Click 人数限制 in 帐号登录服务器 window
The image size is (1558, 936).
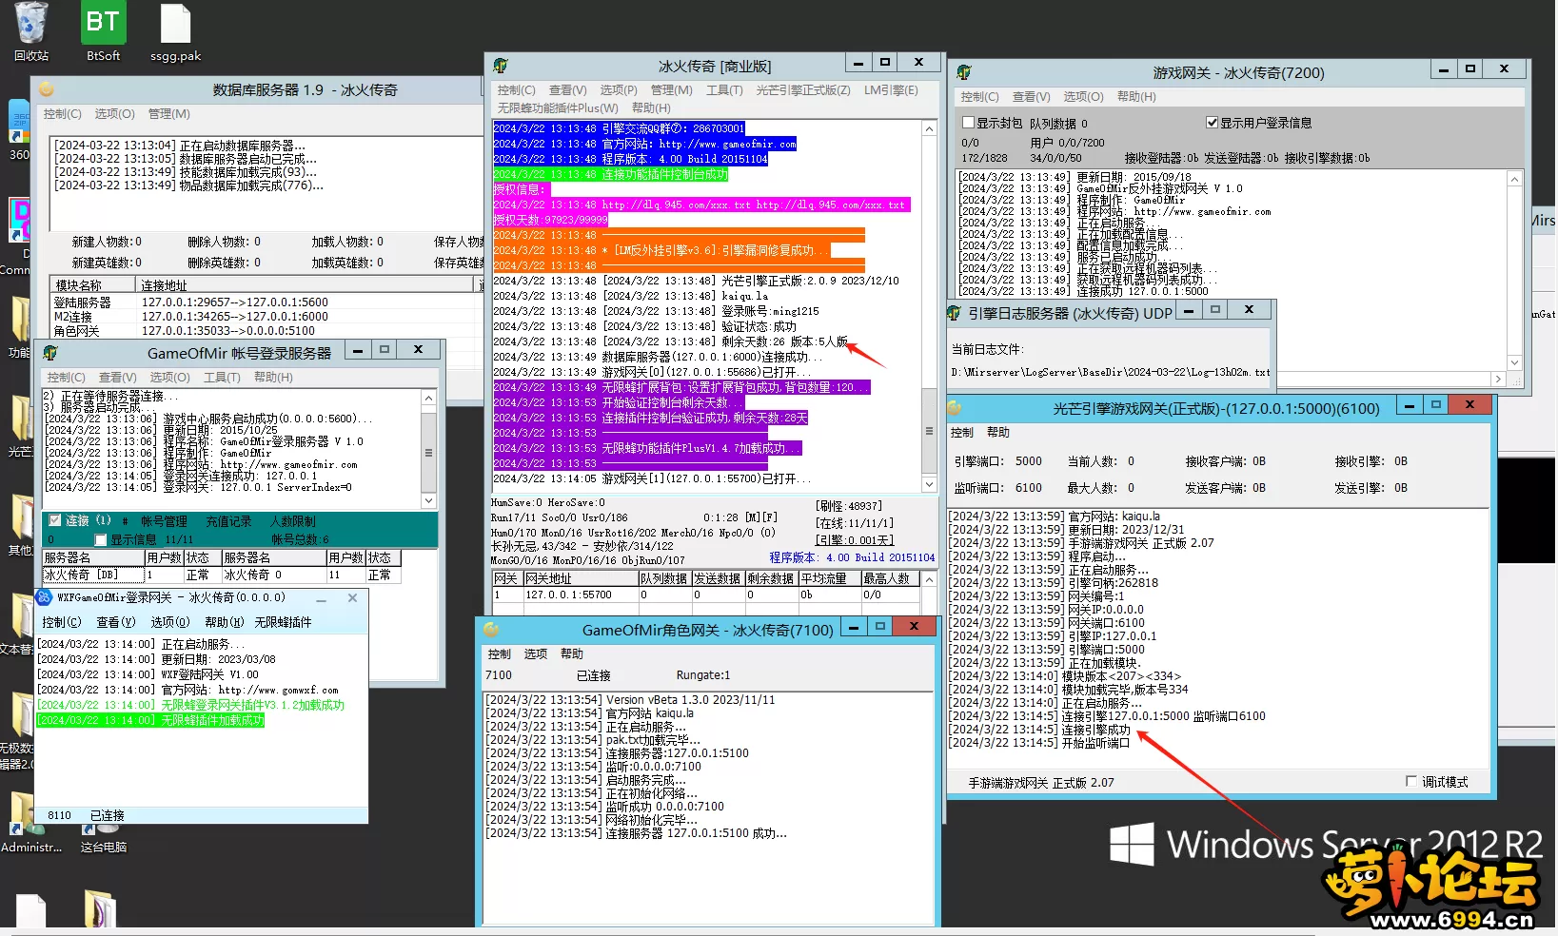pyautogui.click(x=293, y=521)
